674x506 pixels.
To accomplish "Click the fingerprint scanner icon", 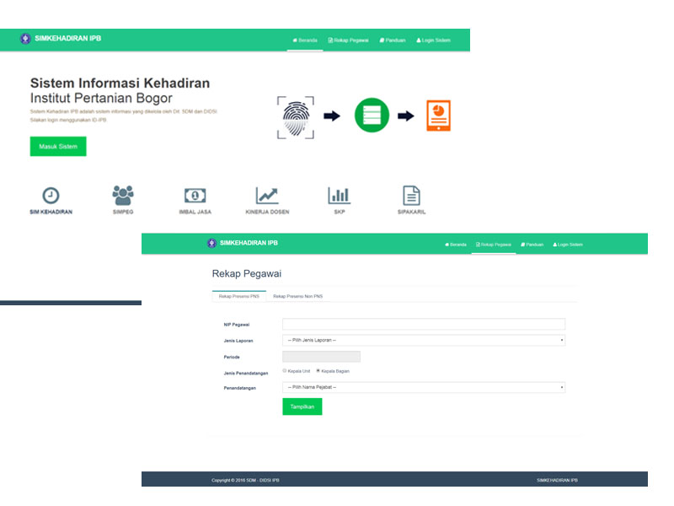I will pos(295,116).
